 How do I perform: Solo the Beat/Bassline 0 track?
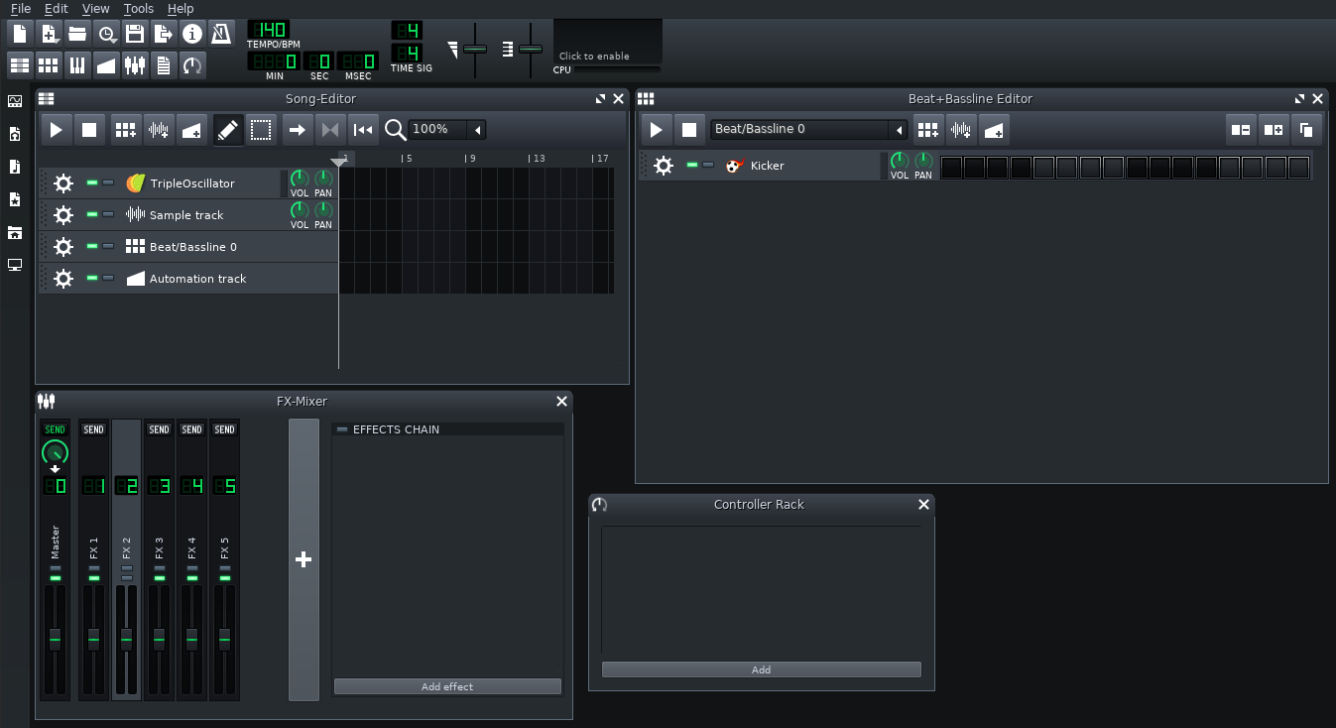click(108, 246)
